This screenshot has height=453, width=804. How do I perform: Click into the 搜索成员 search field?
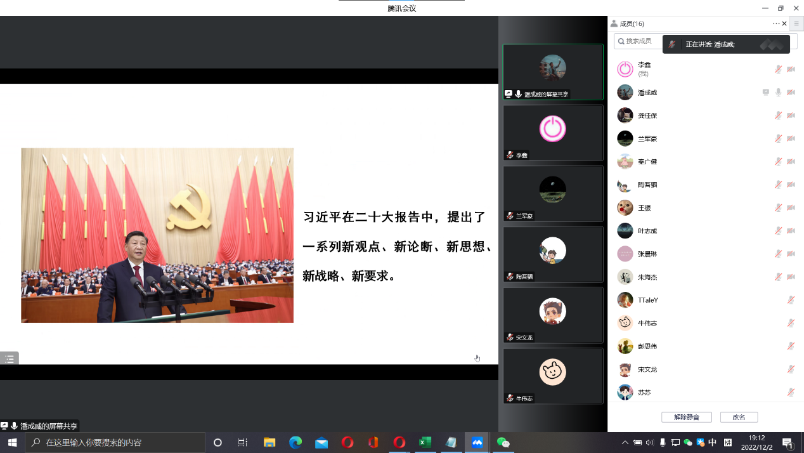[640, 41]
